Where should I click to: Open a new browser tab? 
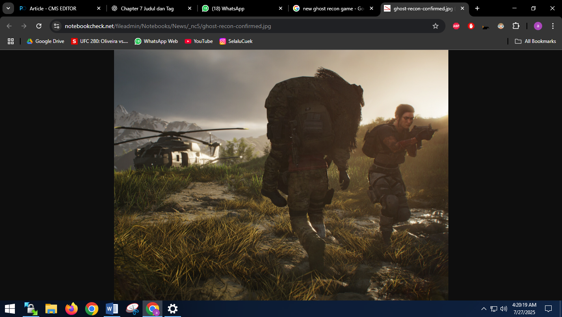point(477,8)
